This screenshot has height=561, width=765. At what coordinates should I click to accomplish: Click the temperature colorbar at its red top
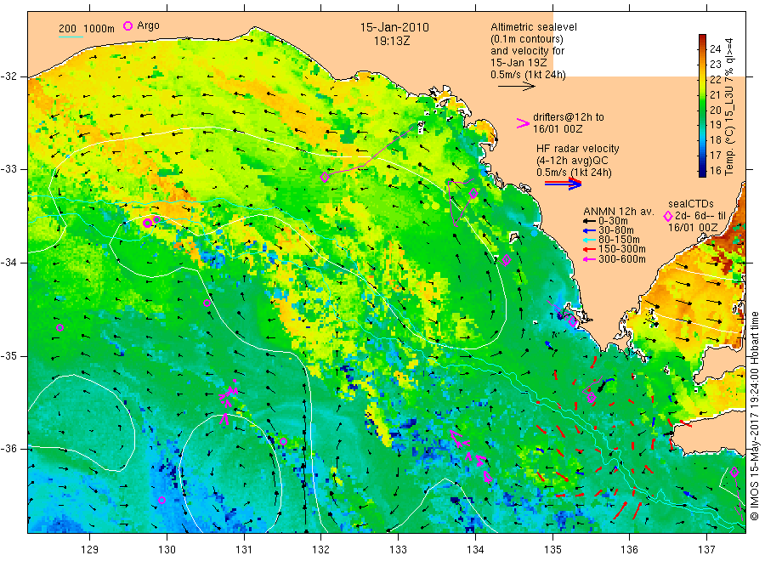(703, 38)
